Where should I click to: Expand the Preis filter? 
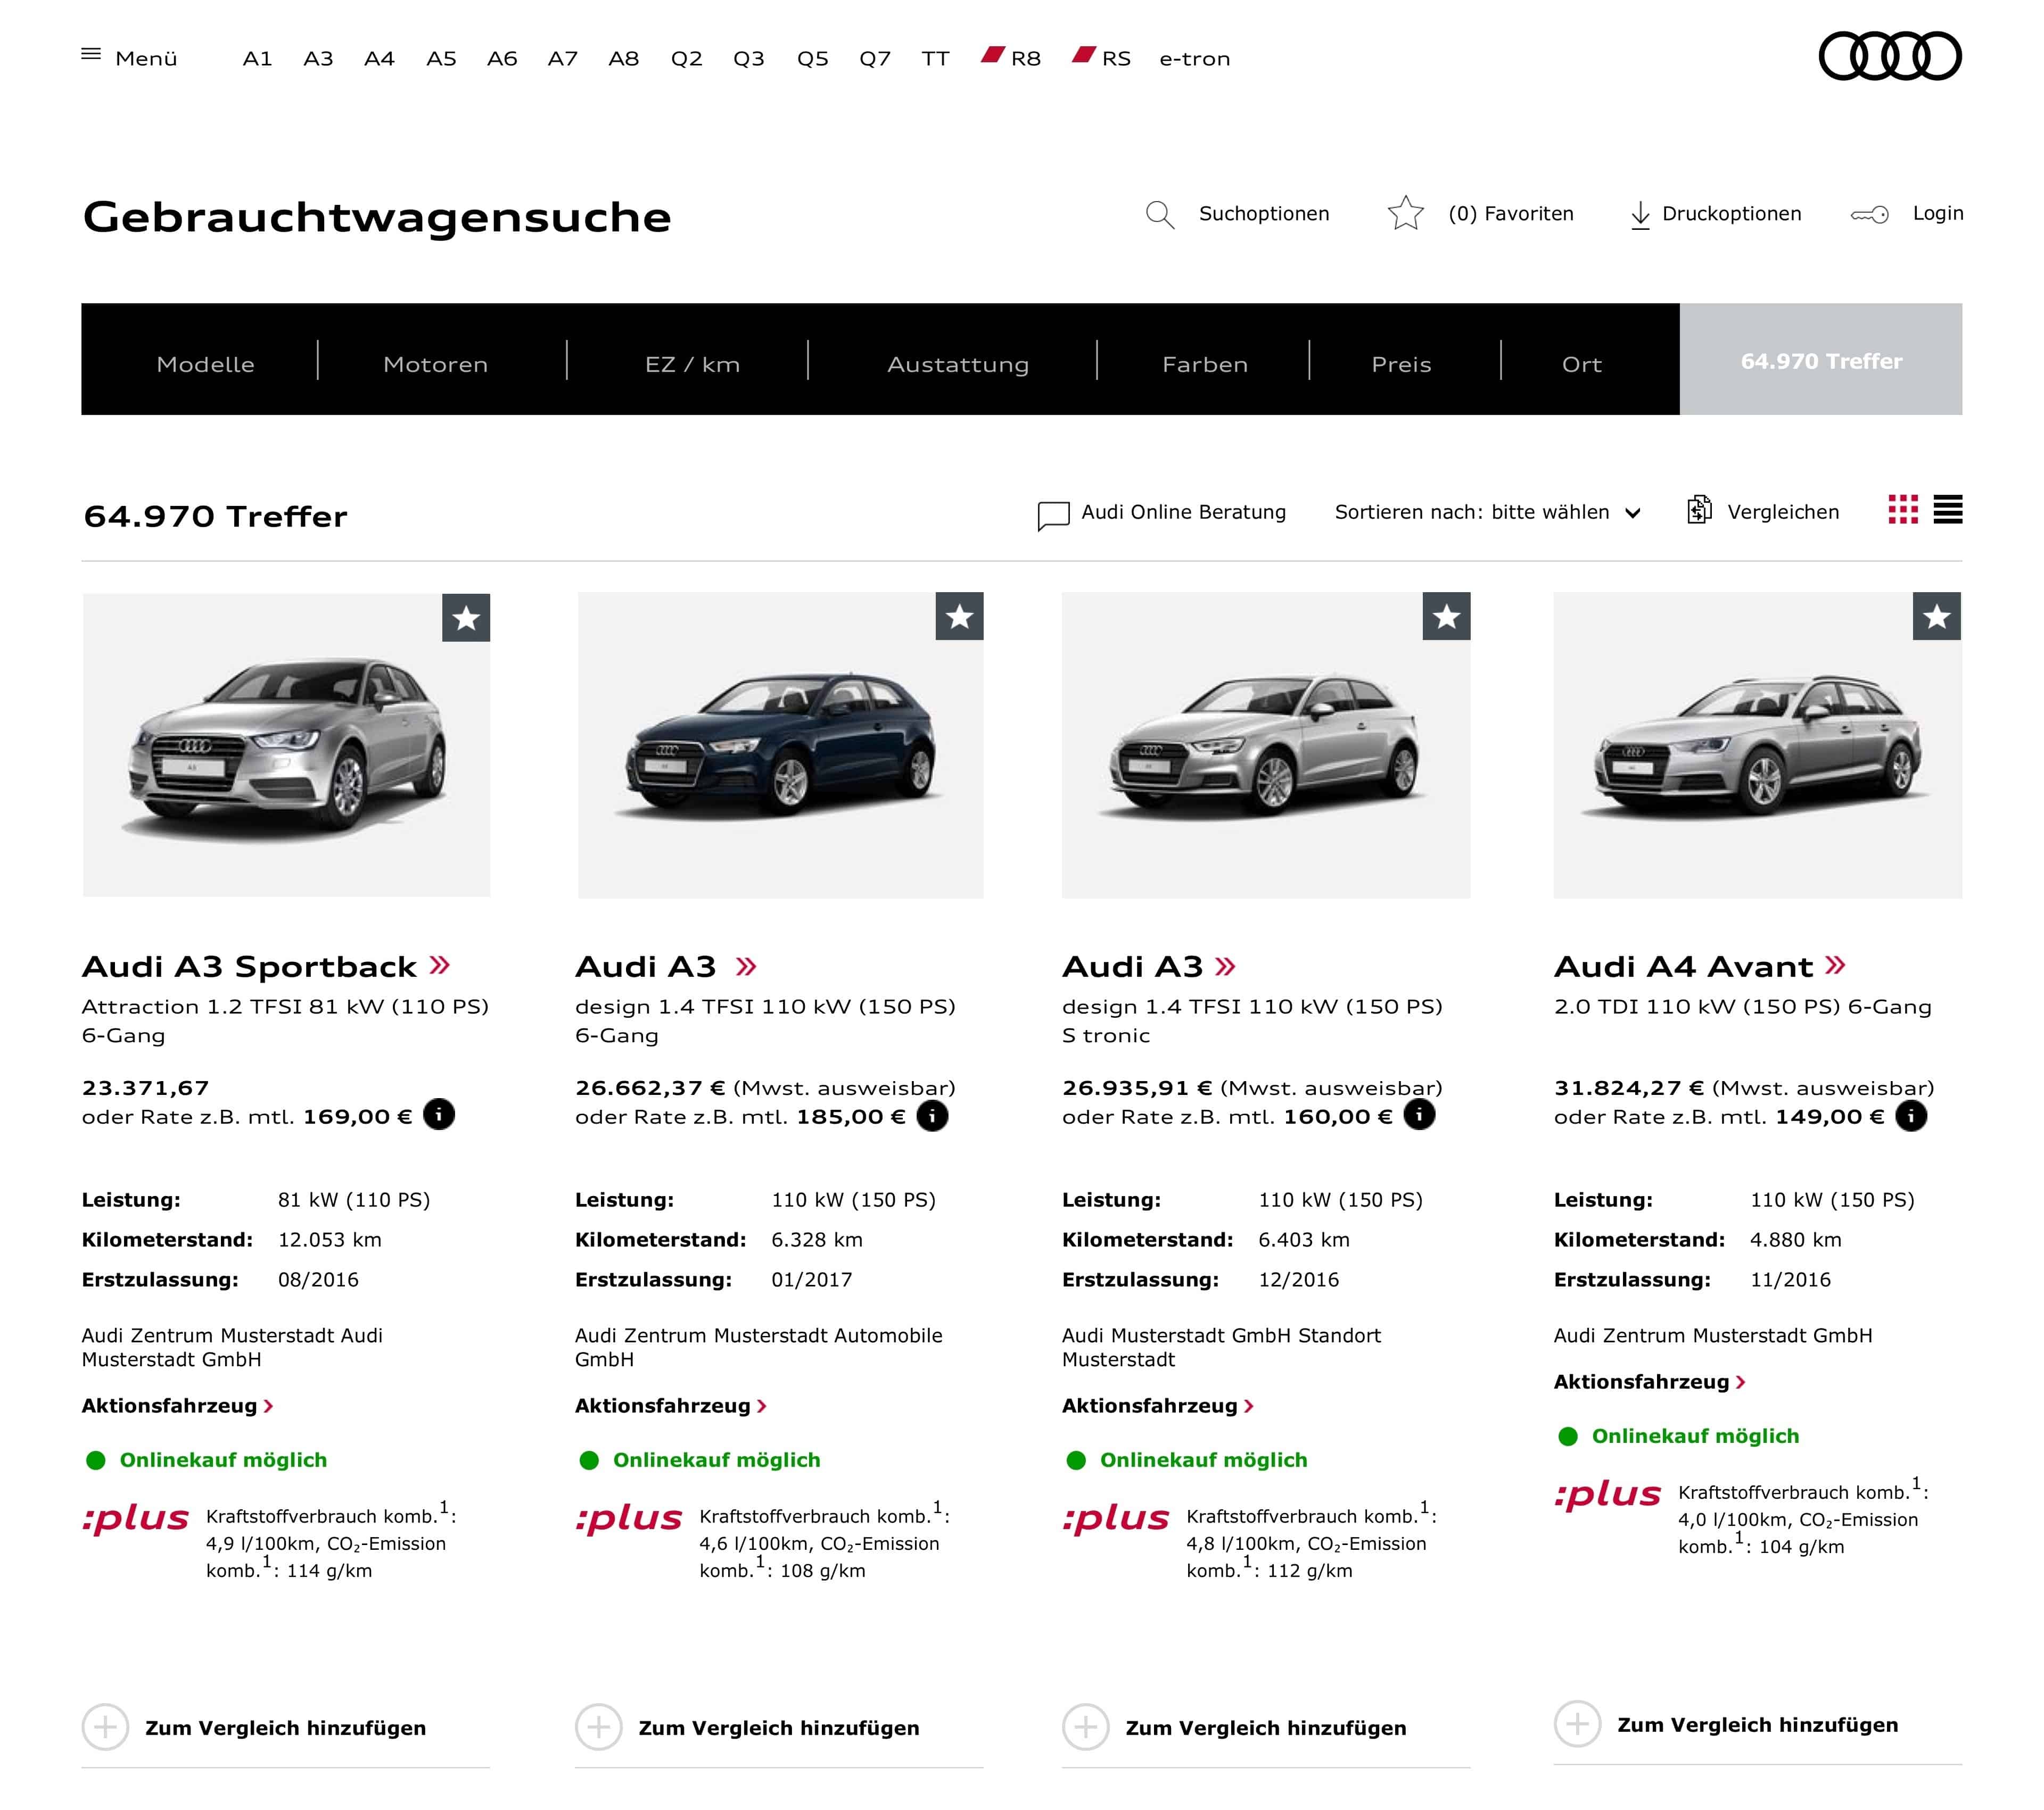[1401, 365]
